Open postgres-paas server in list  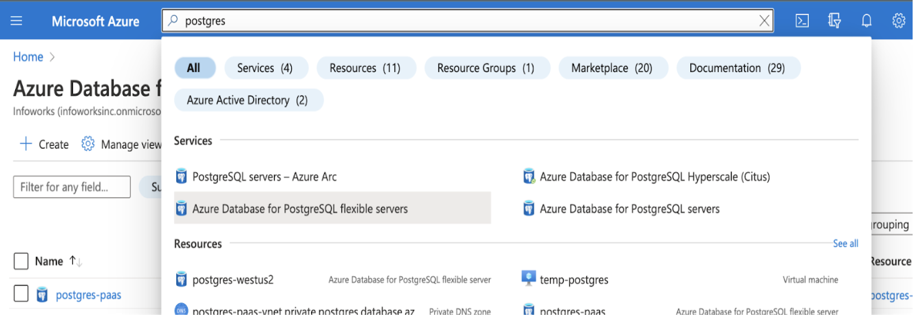pos(88,295)
